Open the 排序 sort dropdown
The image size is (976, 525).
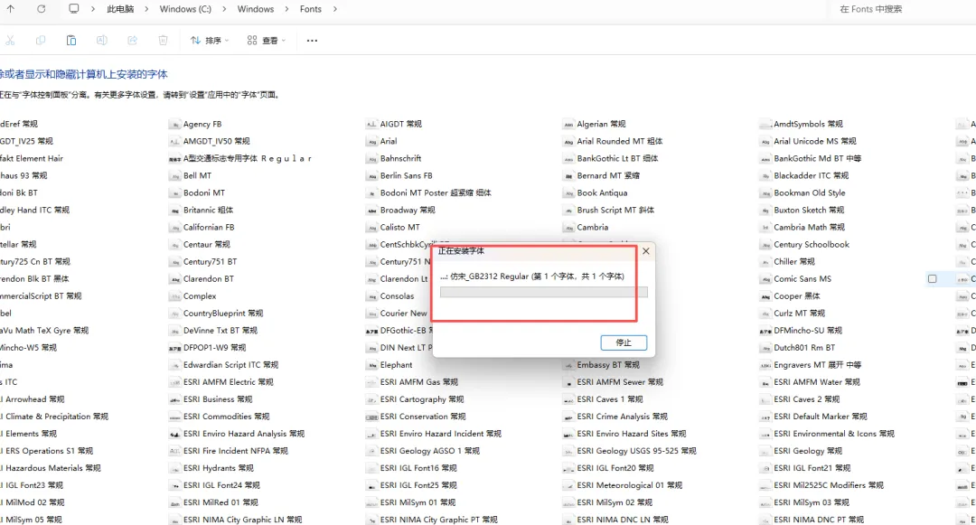(210, 41)
